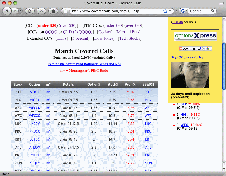Open the WFCCN option link
The width and height of the screenshot is (226, 176).
tap(35, 108)
